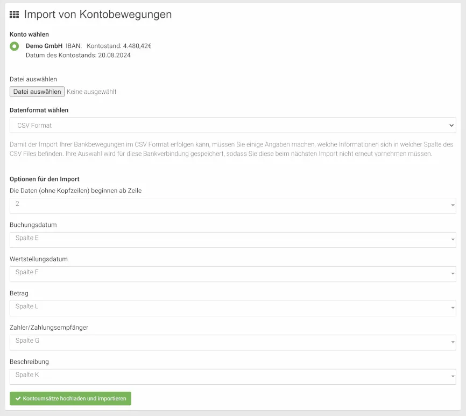
Task: Click 'Datum des Kontostands: 20.08.2024' text
Action: [78, 55]
